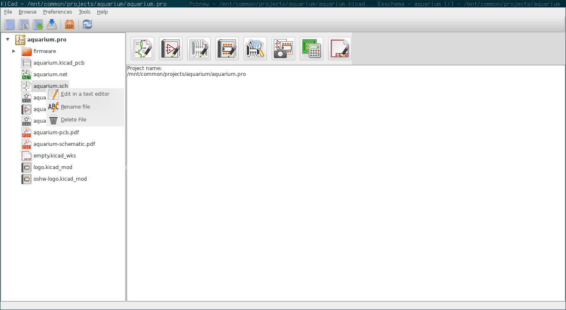Open the Tools menu
Screen dimensions: 566x310
(85, 12)
